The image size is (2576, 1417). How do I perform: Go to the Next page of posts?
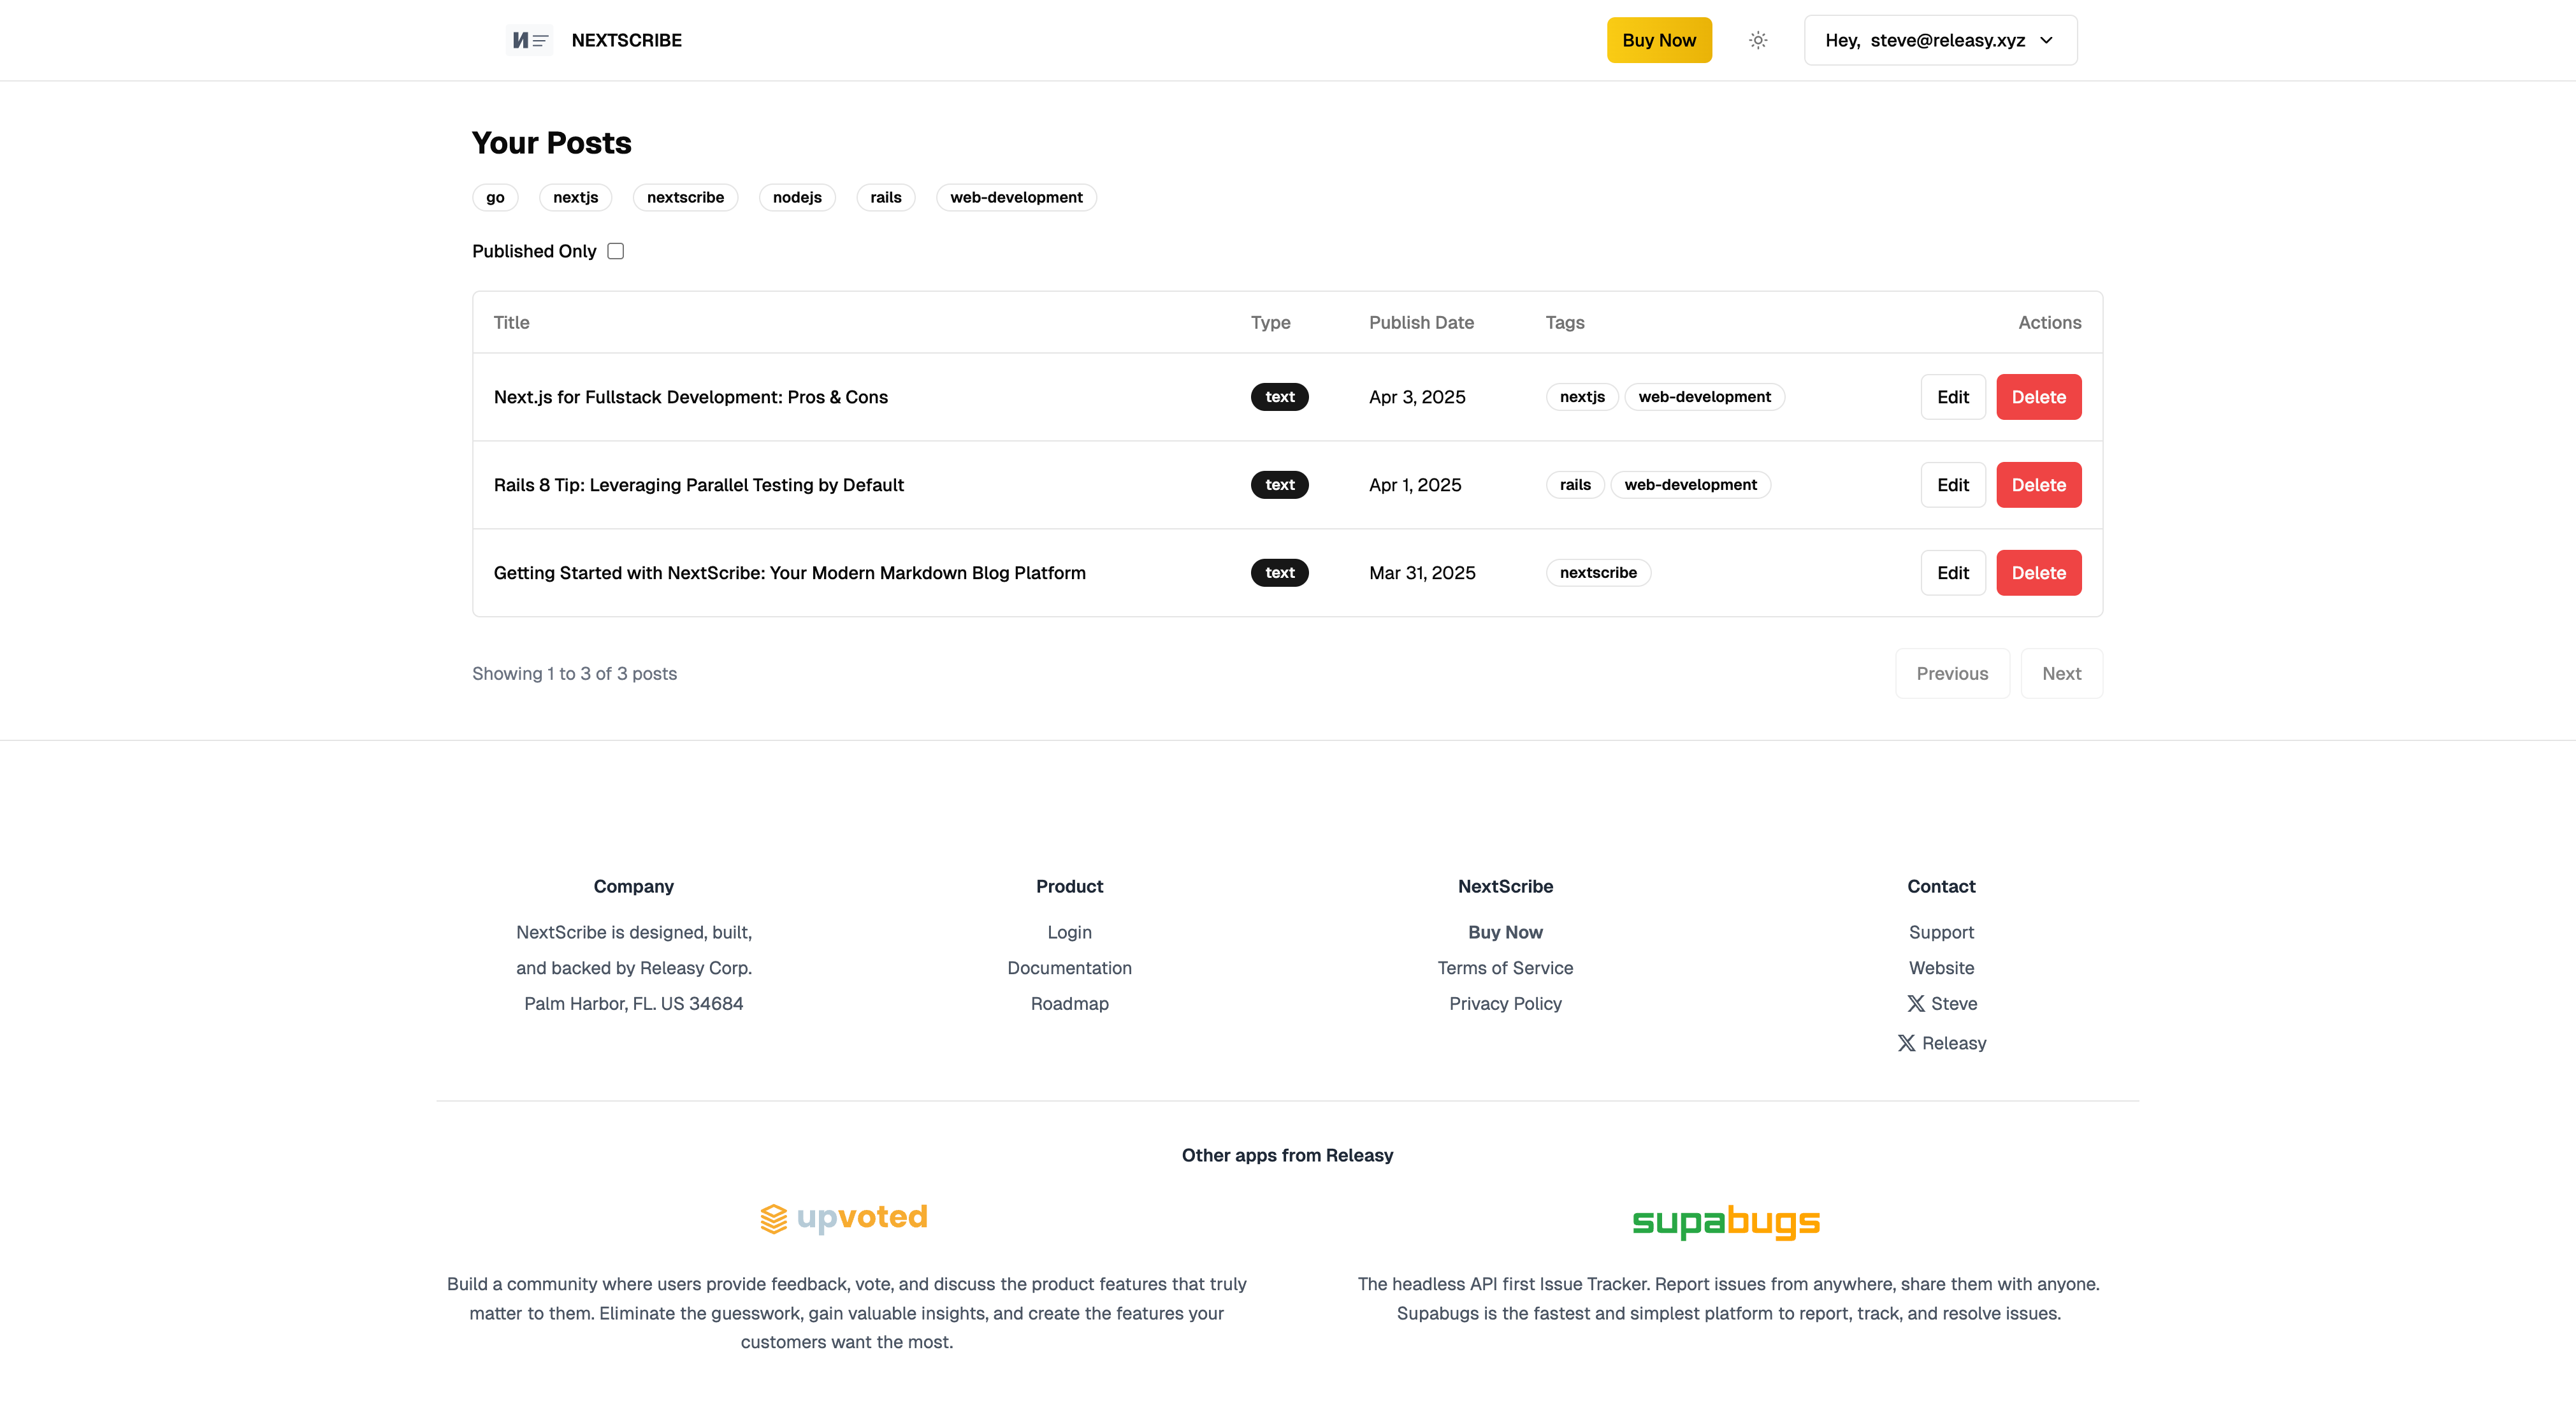(x=2061, y=674)
